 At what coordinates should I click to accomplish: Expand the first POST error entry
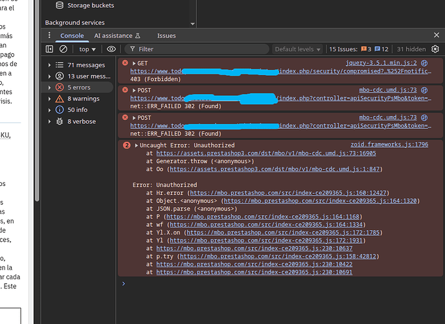point(134,90)
